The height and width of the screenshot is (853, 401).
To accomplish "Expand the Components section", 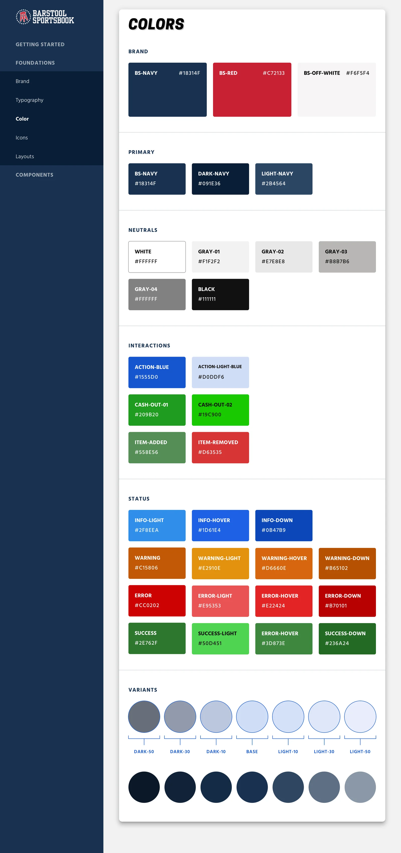I will point(34,175).
